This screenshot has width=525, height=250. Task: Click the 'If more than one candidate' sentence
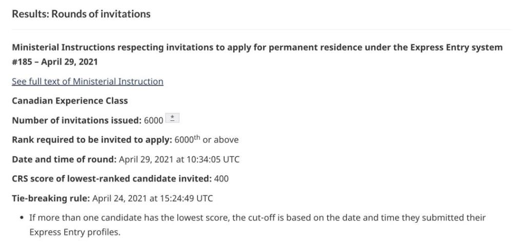coord(257,217)
